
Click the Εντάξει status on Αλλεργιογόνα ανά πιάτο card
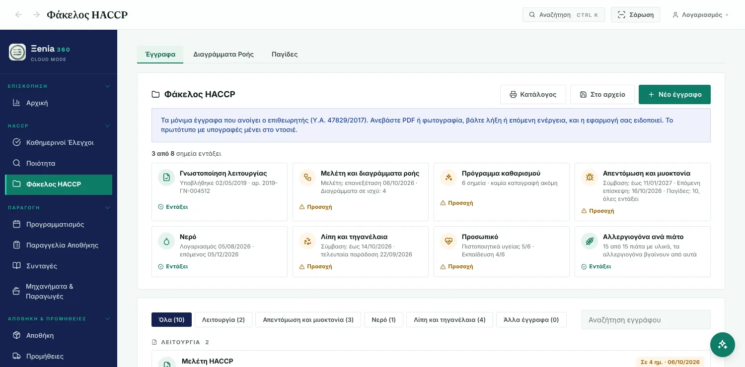(596, 266)
